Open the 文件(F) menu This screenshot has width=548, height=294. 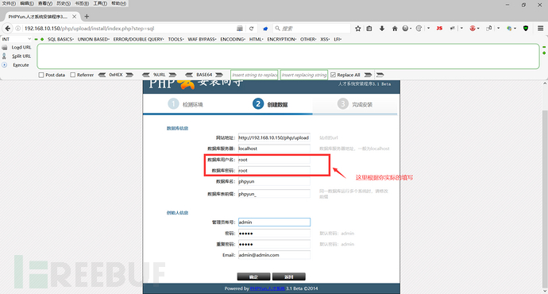coord(9,3)
